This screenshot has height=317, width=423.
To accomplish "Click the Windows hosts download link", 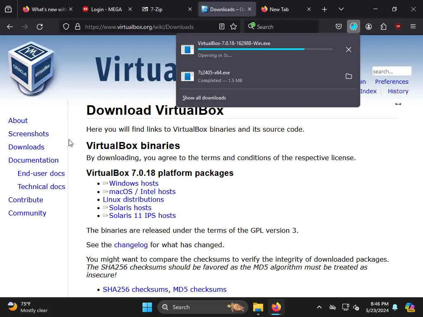I will [133, 183].
